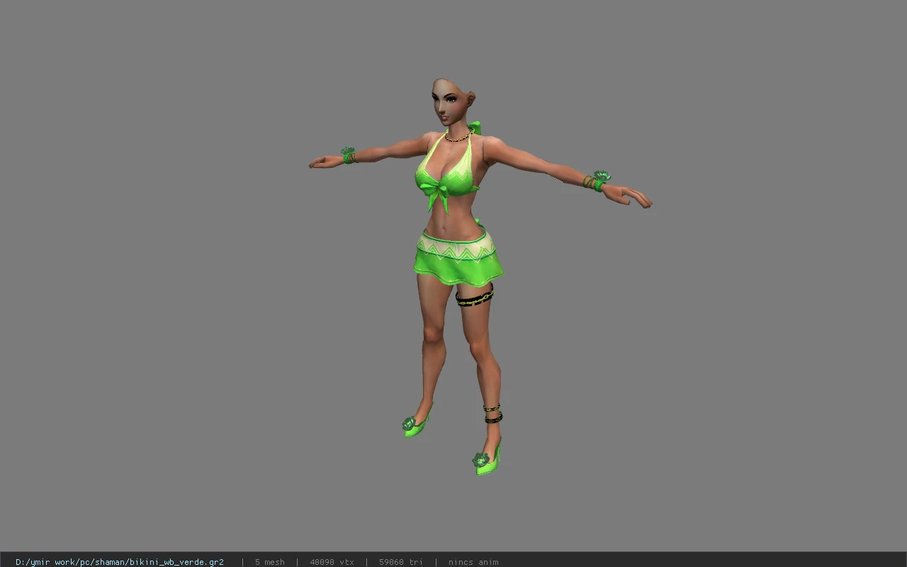This screenshot has height=567, width=907.
Task: Click the '40090 vtx' vertex count
Action: click(332, 562)
